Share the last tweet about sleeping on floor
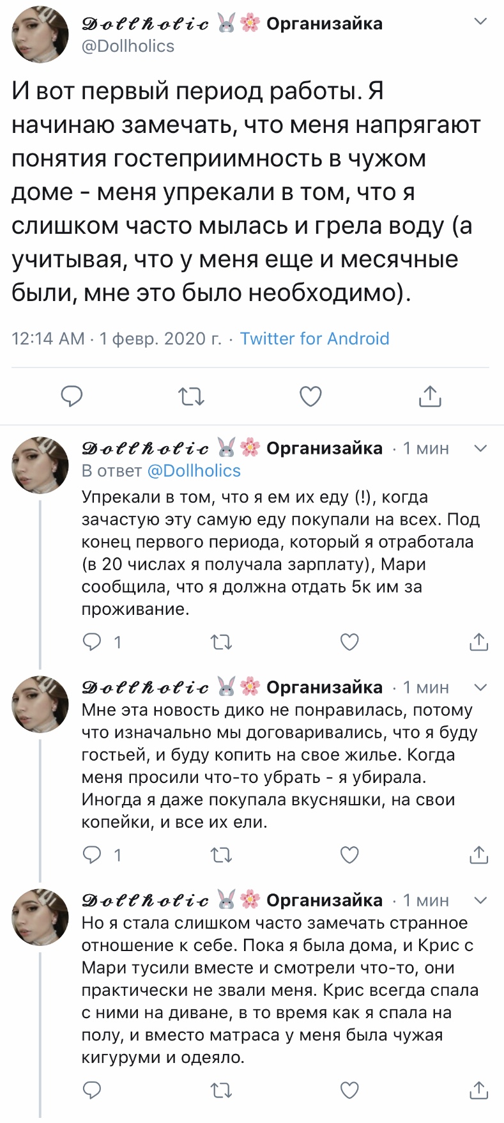This screenshot has height=1123, width=504. click(478, 1090)
